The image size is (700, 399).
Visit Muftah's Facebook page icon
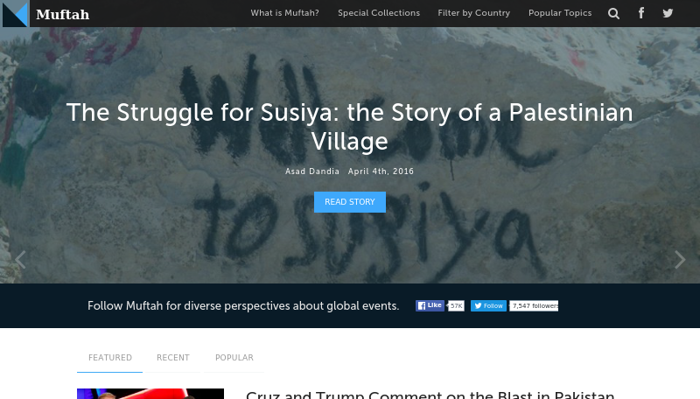641,13
